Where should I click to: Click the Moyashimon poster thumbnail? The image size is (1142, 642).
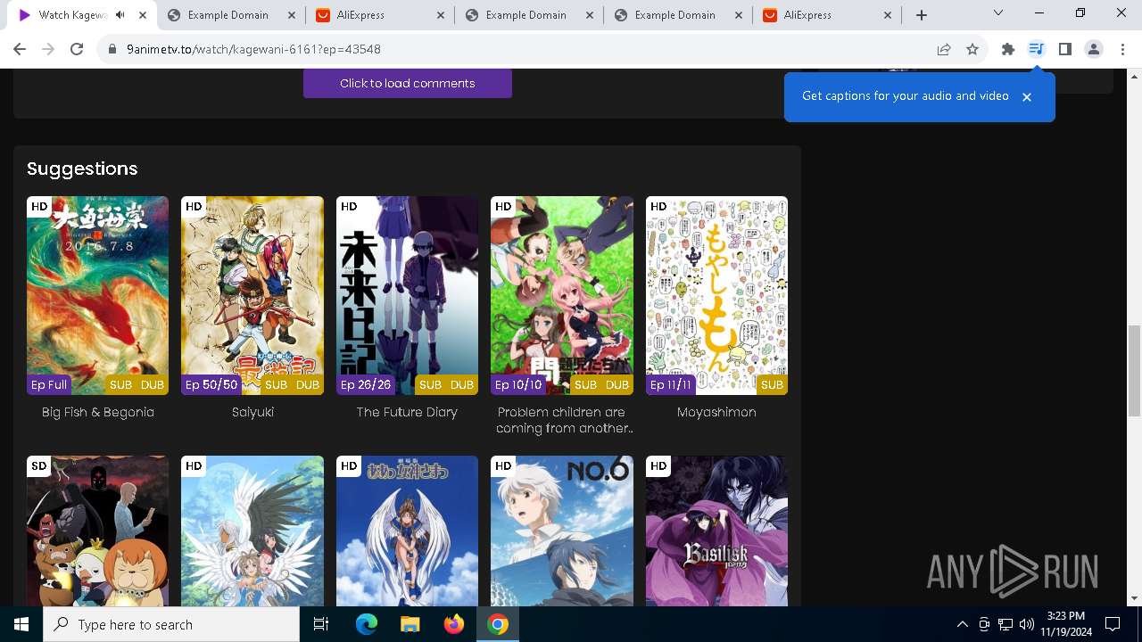coord(716,295)
